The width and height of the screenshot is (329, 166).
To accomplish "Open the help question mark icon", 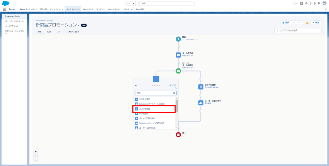I will 310,3.
